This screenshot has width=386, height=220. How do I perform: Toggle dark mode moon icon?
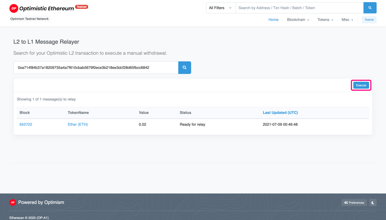(373, 203)
